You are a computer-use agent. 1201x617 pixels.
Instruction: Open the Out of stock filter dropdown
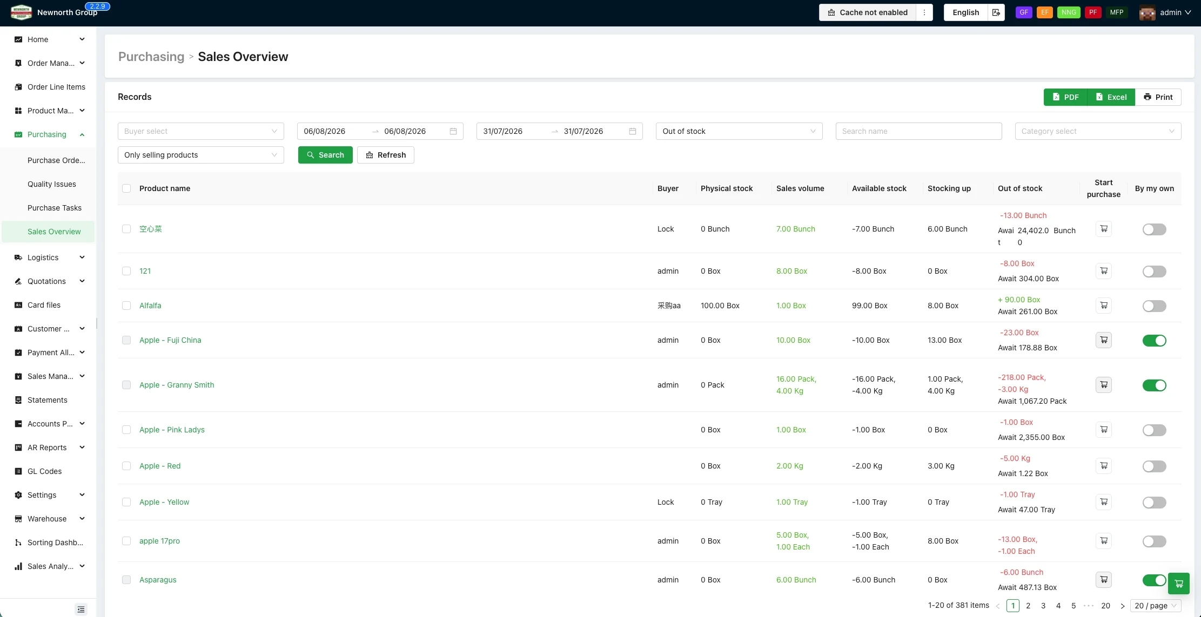click(x=739, y=131)
